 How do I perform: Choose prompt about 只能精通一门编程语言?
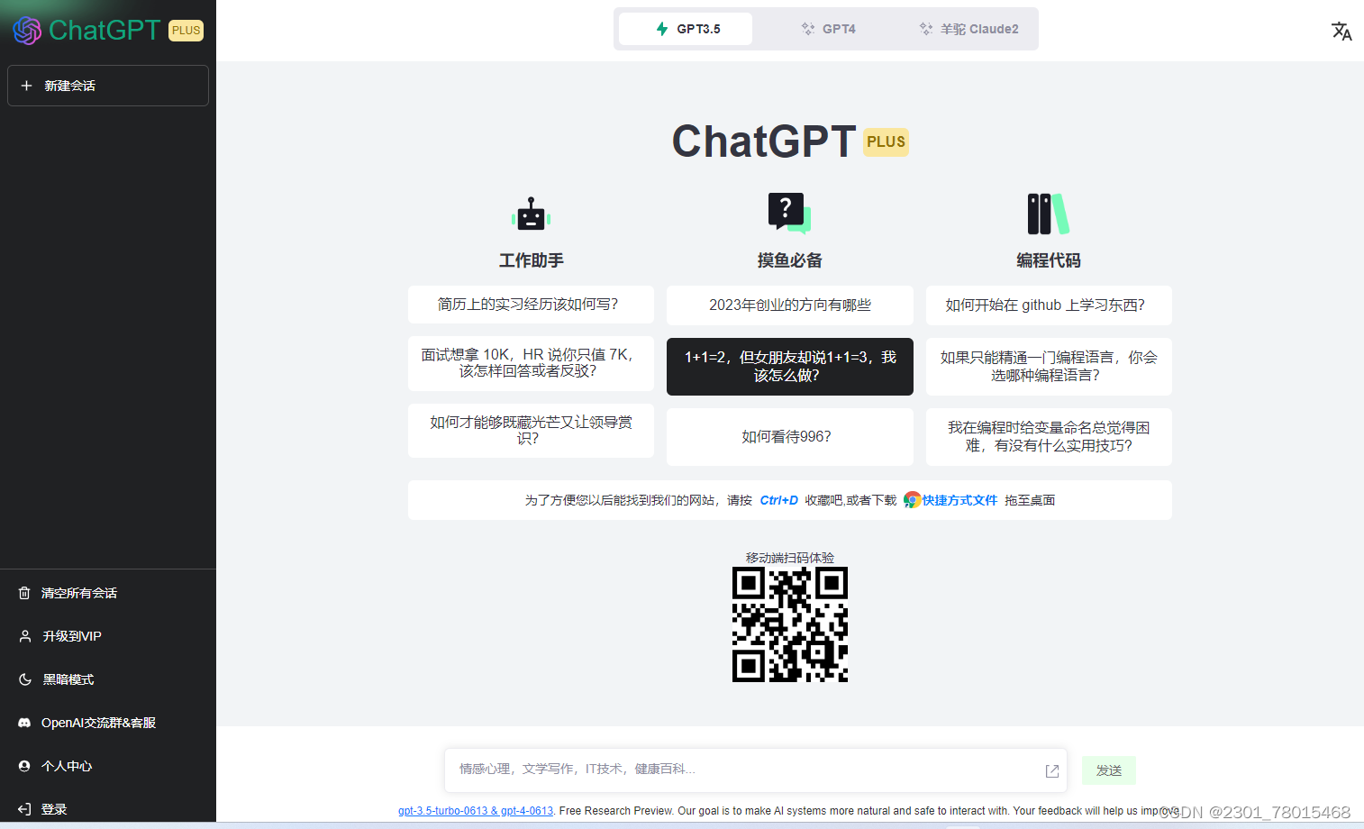1049,367
